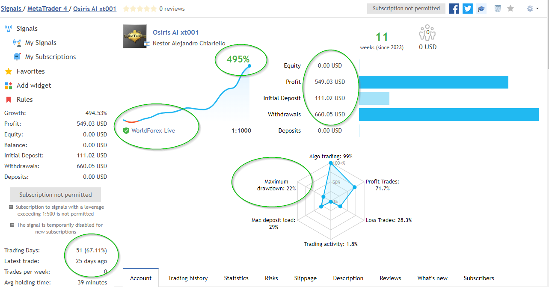Click the leverage notice info icon
Screen dimensions: 549x287
coord(11,207)
